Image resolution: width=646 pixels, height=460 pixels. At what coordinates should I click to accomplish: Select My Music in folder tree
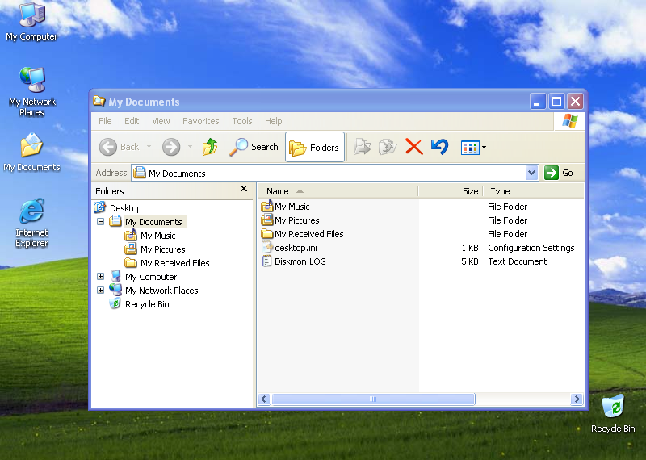pos(157,236)
